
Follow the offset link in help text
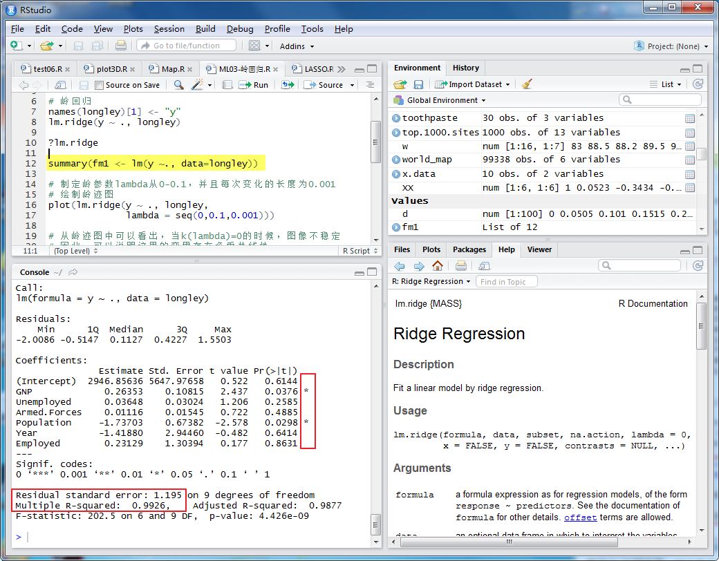pyautogui.click(x=580, y=517)
